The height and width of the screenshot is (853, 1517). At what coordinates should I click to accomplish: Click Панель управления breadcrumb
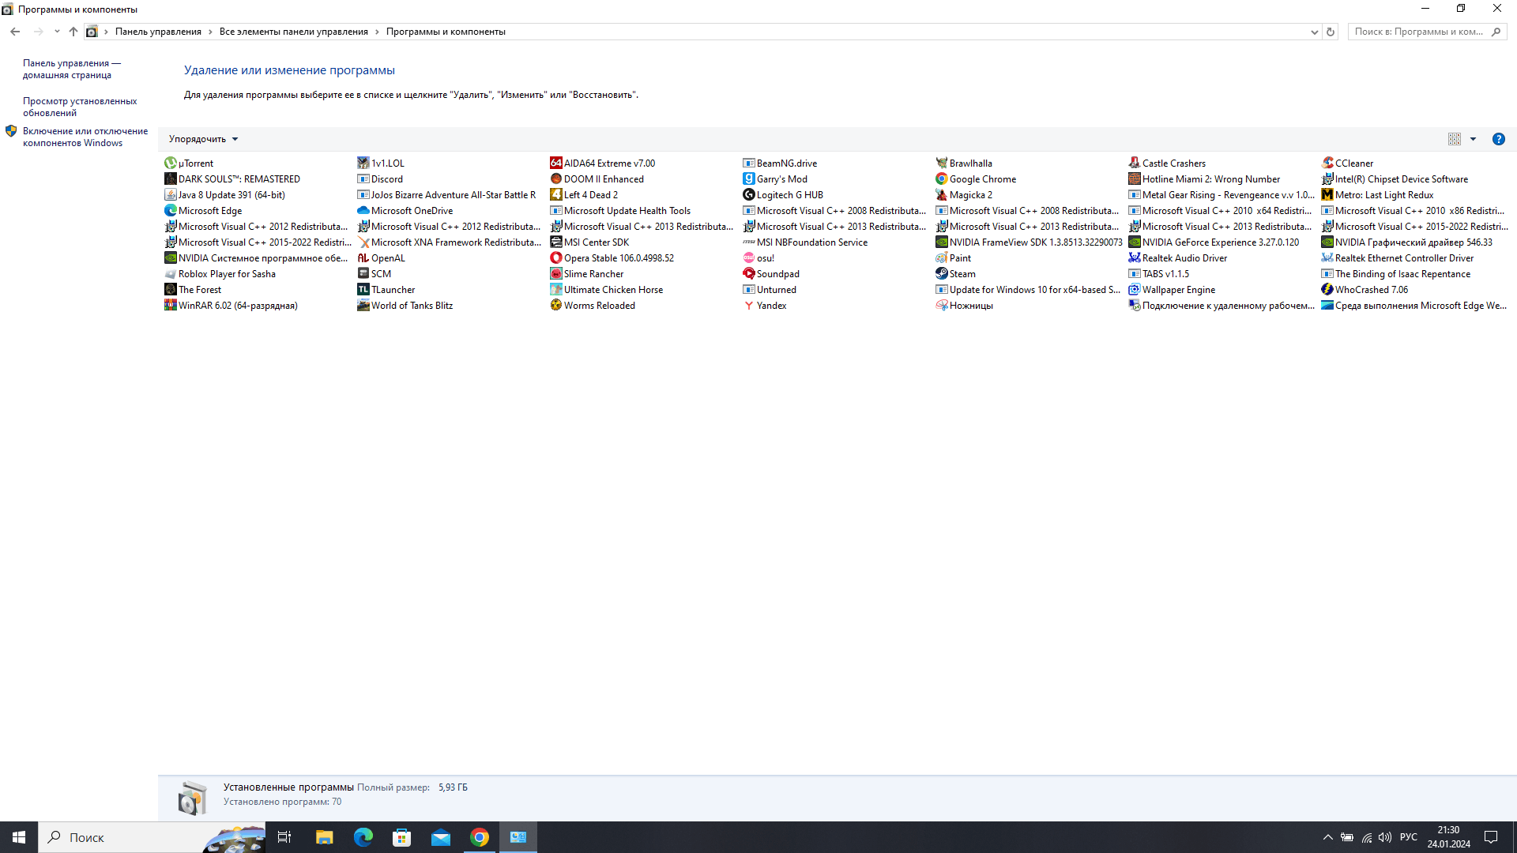click(158, 32)
